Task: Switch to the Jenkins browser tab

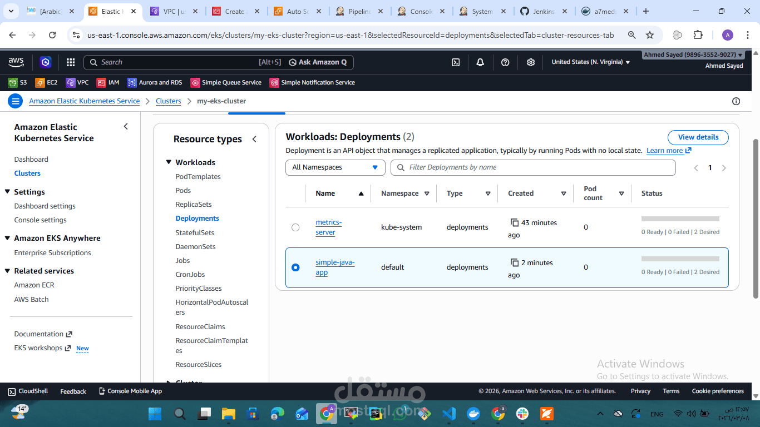Action: click(543, 11)
